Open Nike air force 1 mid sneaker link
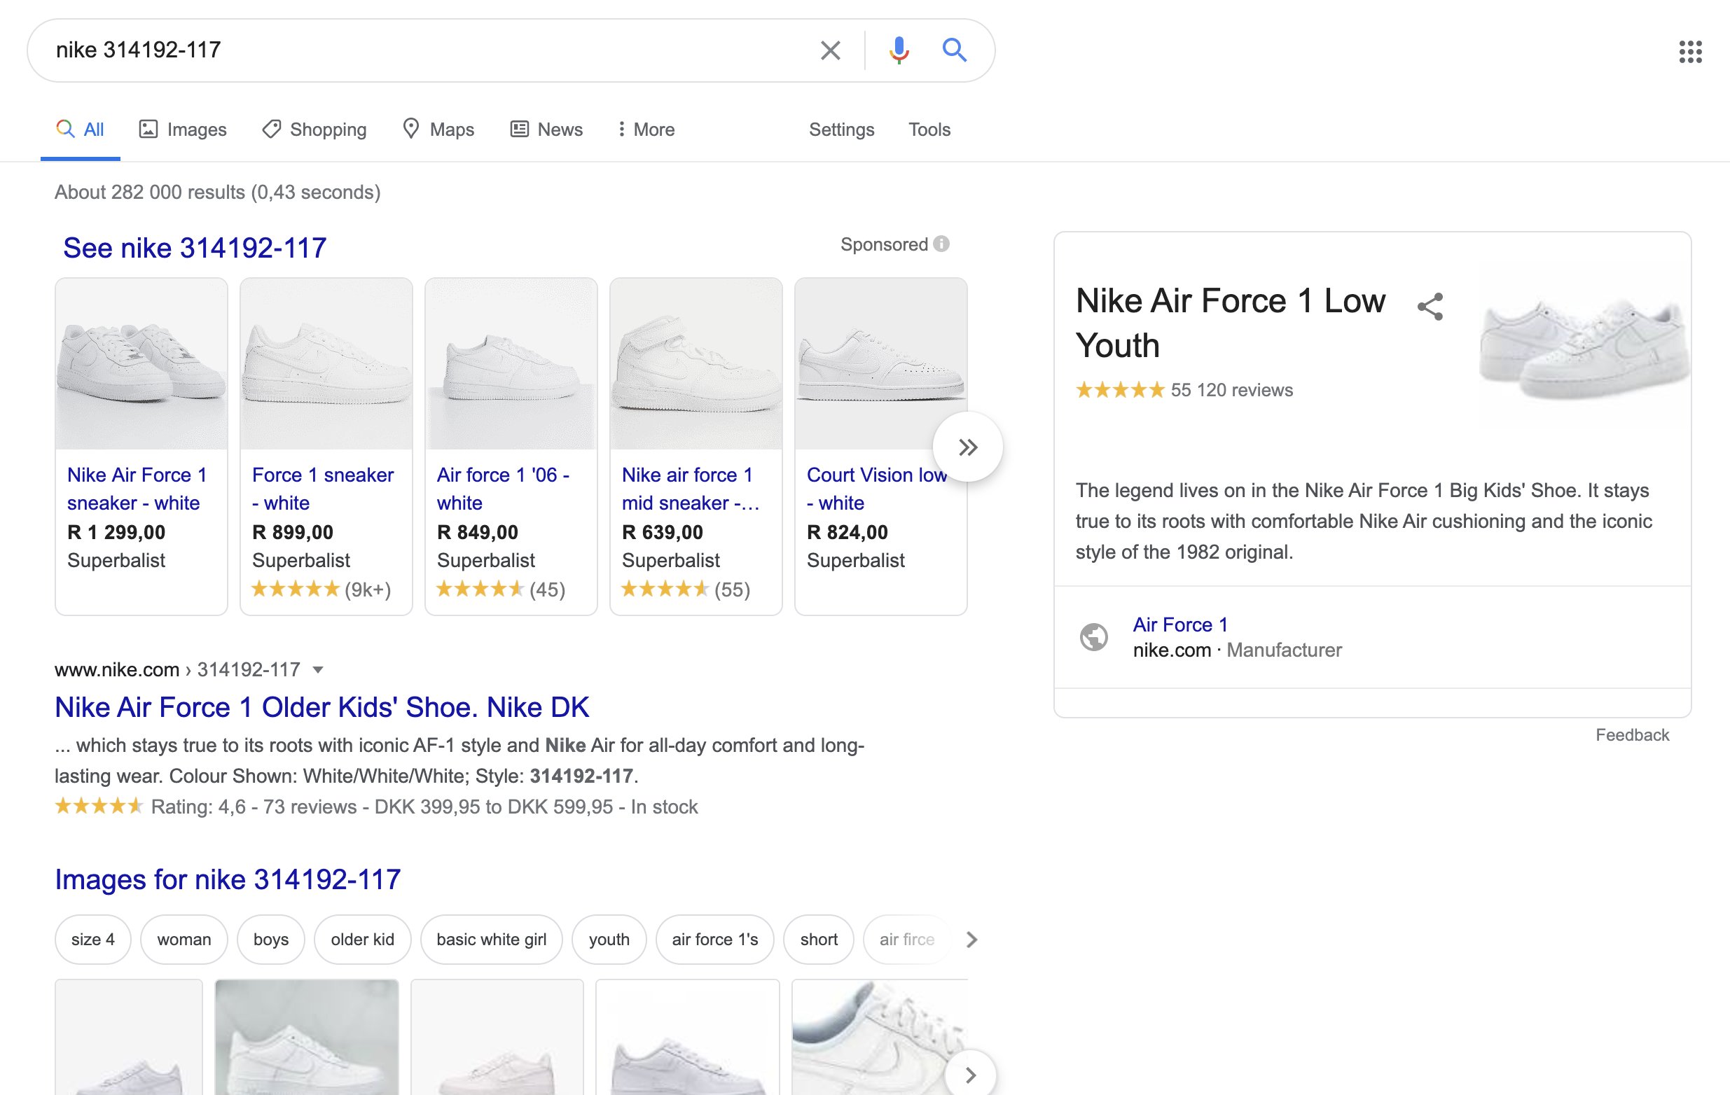Image resolution: width=1730 pixels, height=1095 pixels. click(691, 488)
